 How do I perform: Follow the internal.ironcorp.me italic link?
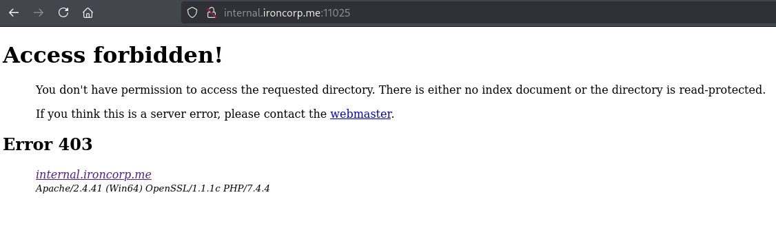pyautogui.click(x=94, y=174)
